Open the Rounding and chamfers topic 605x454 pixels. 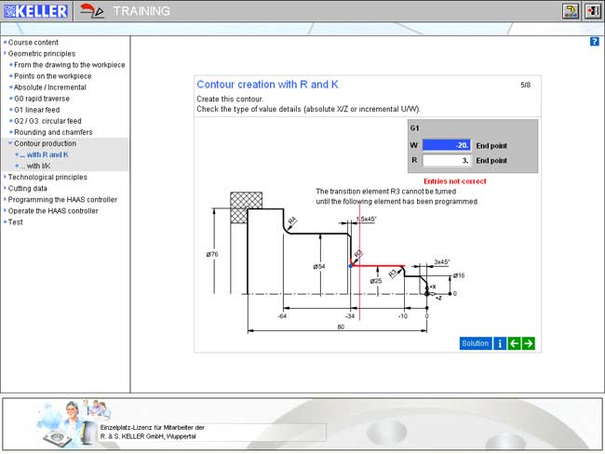tap(53, 132)
